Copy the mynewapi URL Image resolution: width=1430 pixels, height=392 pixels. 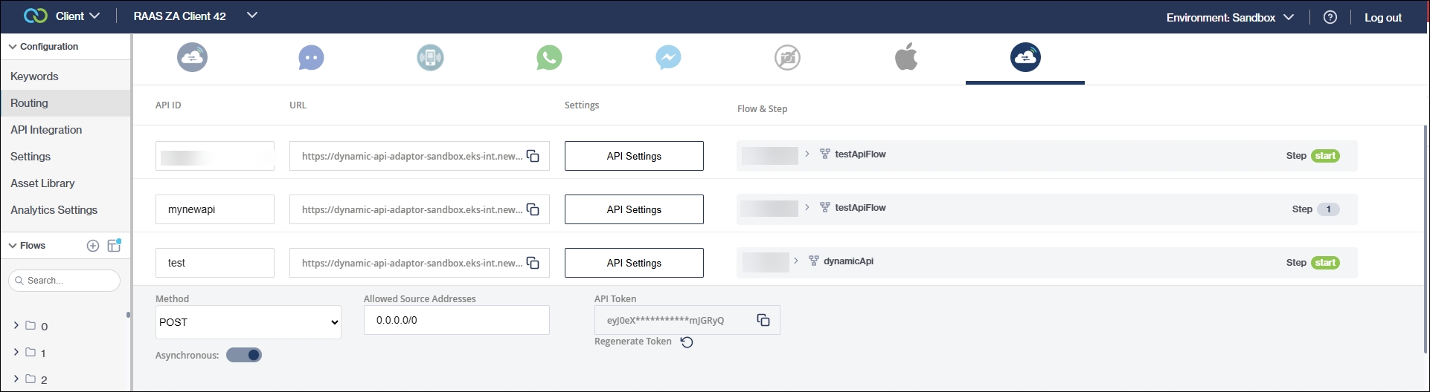(x=533, y=209)
